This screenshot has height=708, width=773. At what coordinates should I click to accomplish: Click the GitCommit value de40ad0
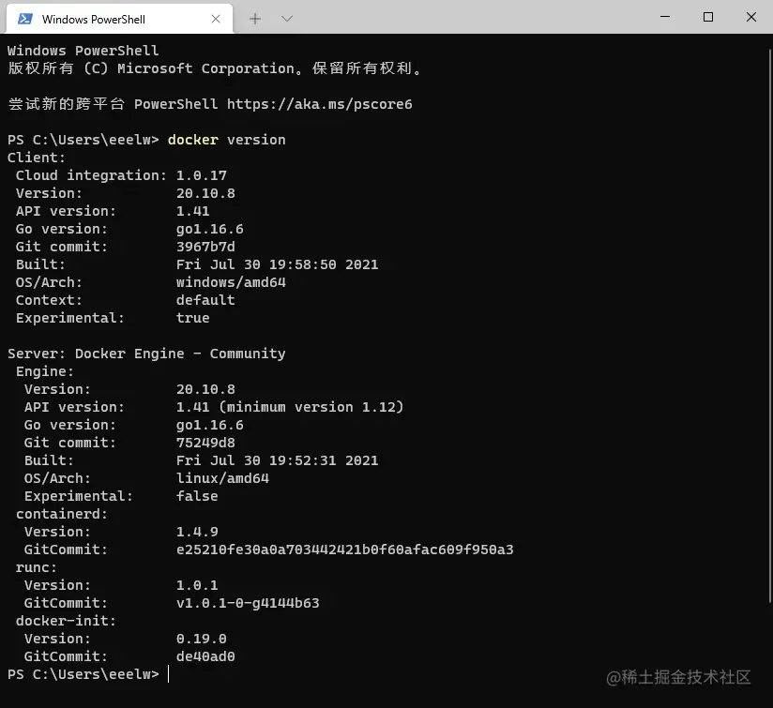click(205, 656)
